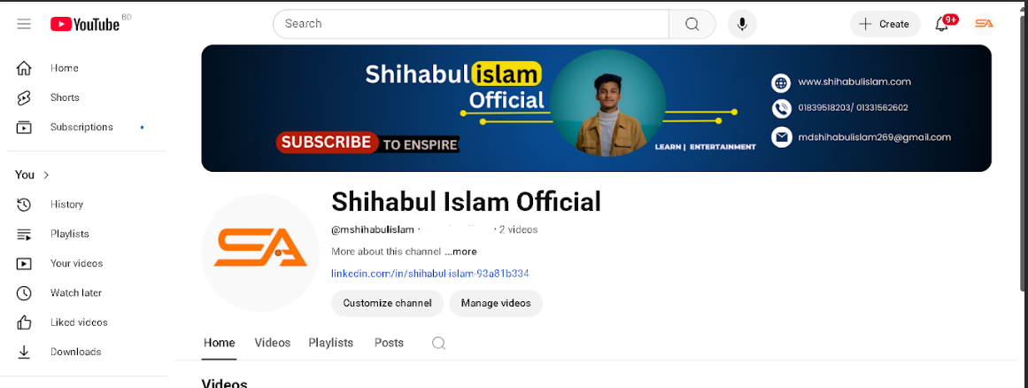The height and width of the screenshot is (388, 1028).
Task: Click the Liked videos thumbs-up icon
Action: [24, 322]
